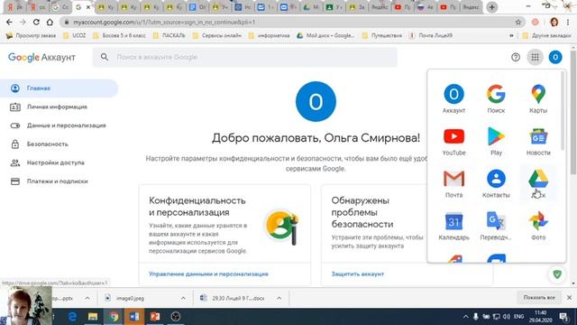Close the downloads bar

(x=569, y=297)
